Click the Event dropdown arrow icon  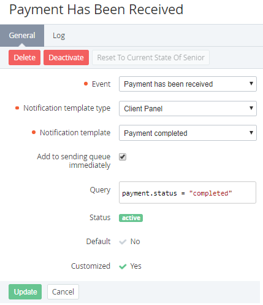(x=251, y=84)
